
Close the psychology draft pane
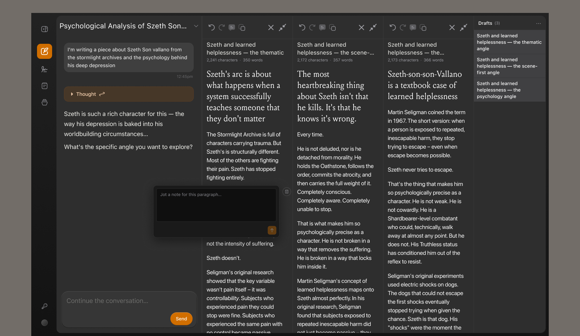coord(452,28)
